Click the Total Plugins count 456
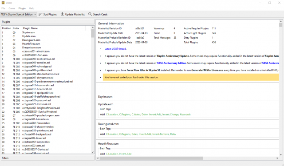This screenshot has height=166, width=284. (x=214, y=43)
